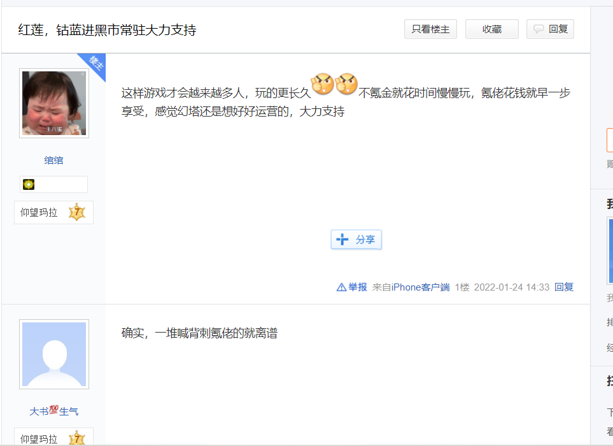
Task: Click the green flower badge icon under 绾绾
Action: click(29, 184)
